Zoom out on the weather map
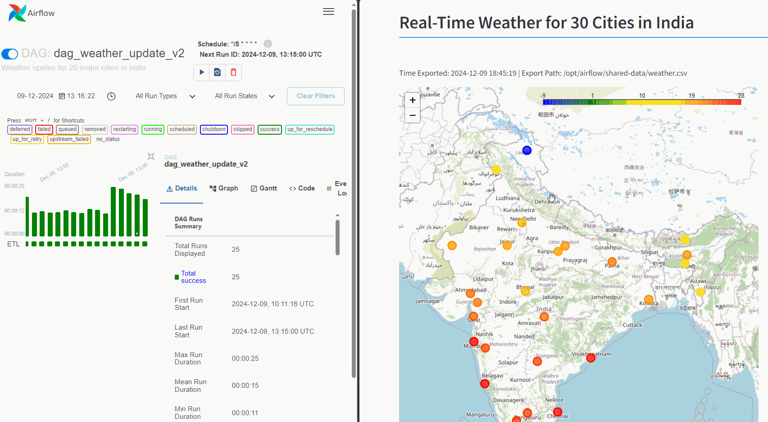 coord(412,115)
